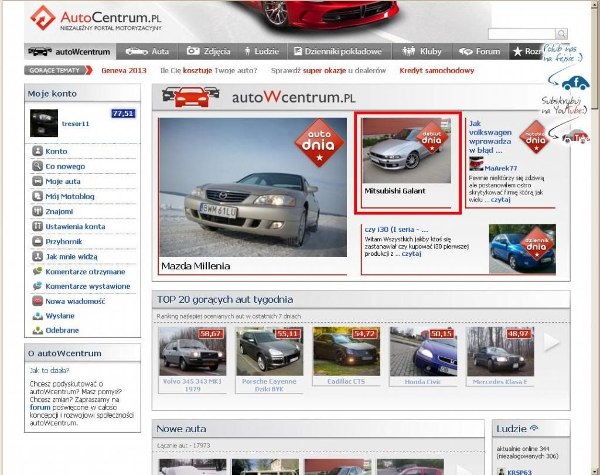The image size is (600, 475).
Task: Open the autoWcentrum navigation tab
Action: (x=70, y=51)
